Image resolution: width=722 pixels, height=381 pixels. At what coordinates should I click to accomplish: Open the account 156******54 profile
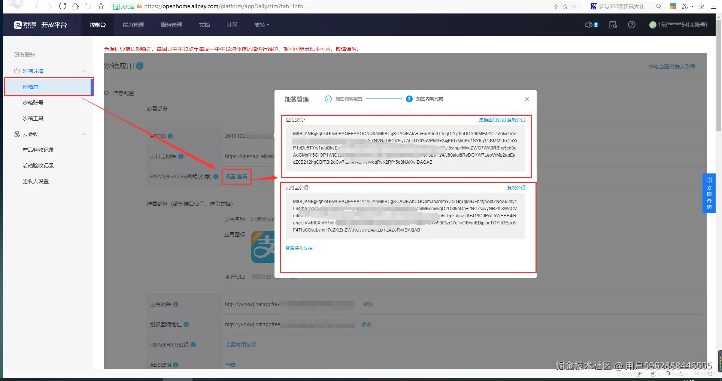pyautogui.click(x=678, y=25)
